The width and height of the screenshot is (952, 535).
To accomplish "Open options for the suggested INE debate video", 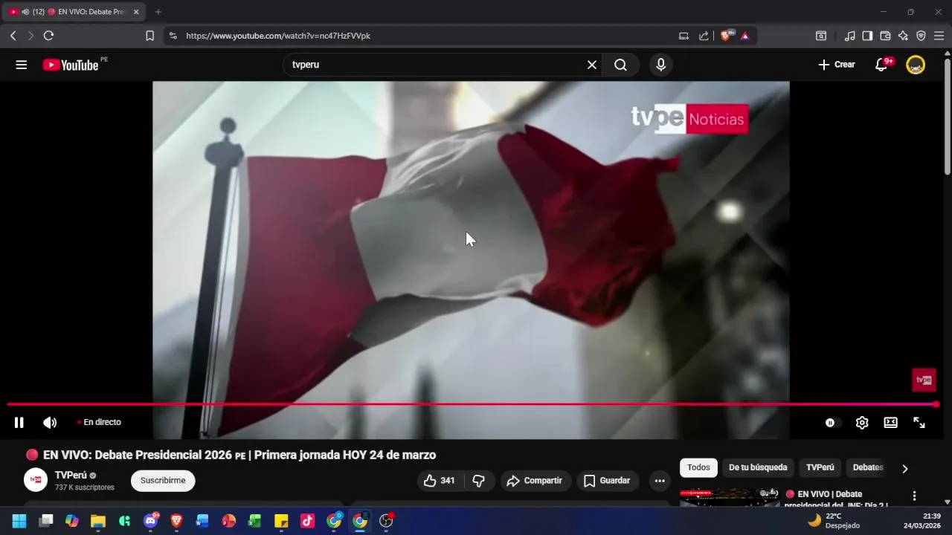I will 914,496.
